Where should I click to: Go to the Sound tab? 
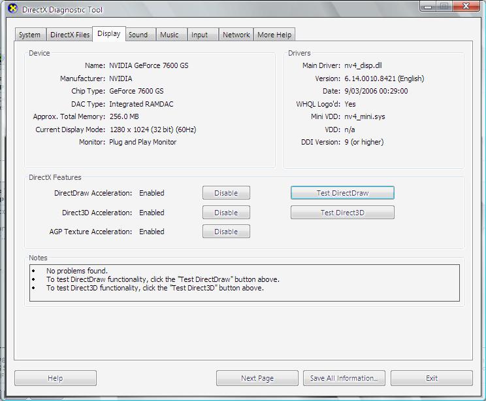pos(138,35)
